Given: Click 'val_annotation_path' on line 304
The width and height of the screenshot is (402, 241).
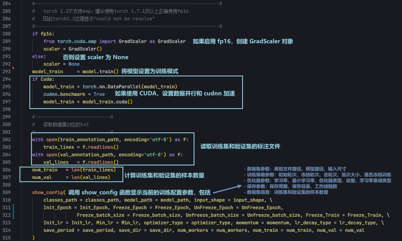Looking at the screenshot, I should tap(86, 155).
